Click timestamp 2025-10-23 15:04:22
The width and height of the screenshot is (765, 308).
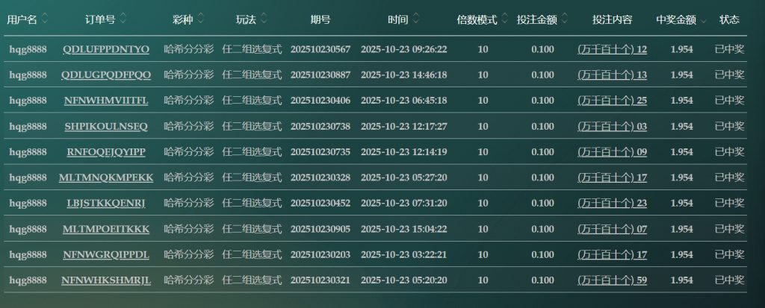[403, 229]
